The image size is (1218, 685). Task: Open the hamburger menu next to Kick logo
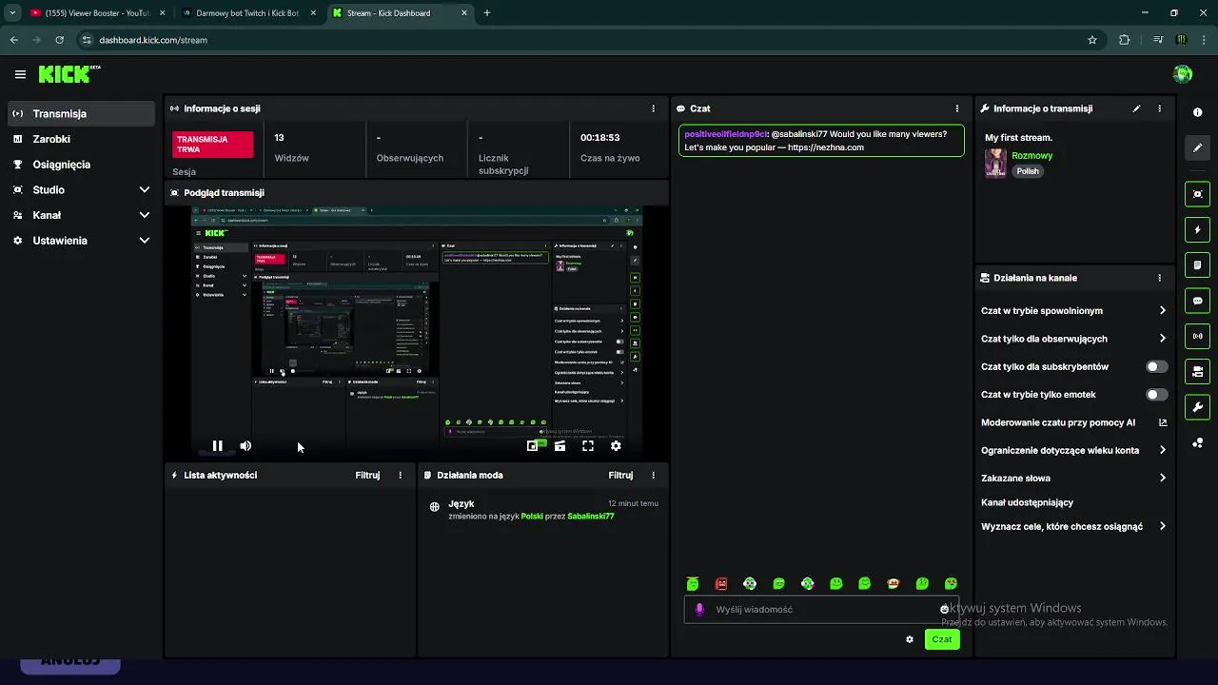click(20, 74)
